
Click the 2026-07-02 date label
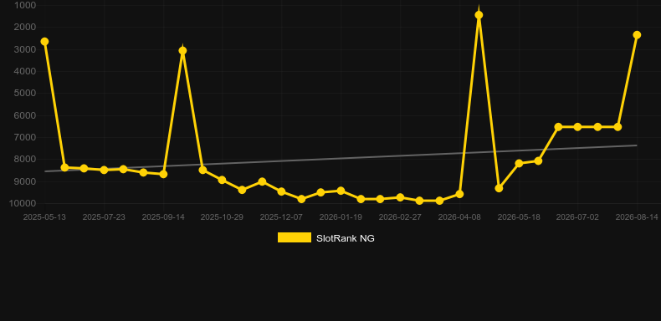coord(577,217)
